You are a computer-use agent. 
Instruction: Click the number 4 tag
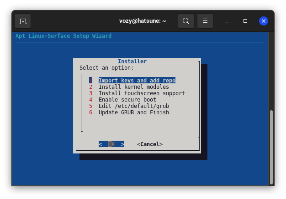90,100
